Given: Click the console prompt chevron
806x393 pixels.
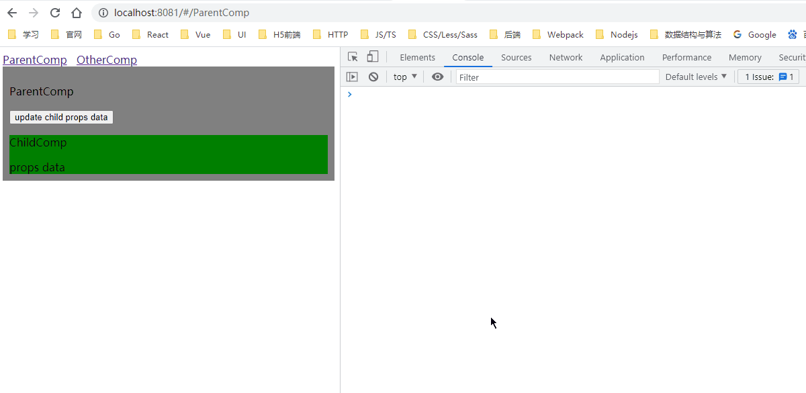Looking at the screenshot, I should [x=349, y=94].
